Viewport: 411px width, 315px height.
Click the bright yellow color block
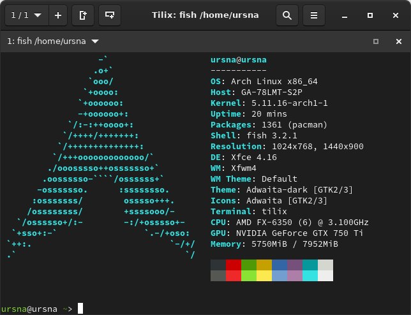click(264, 275)
